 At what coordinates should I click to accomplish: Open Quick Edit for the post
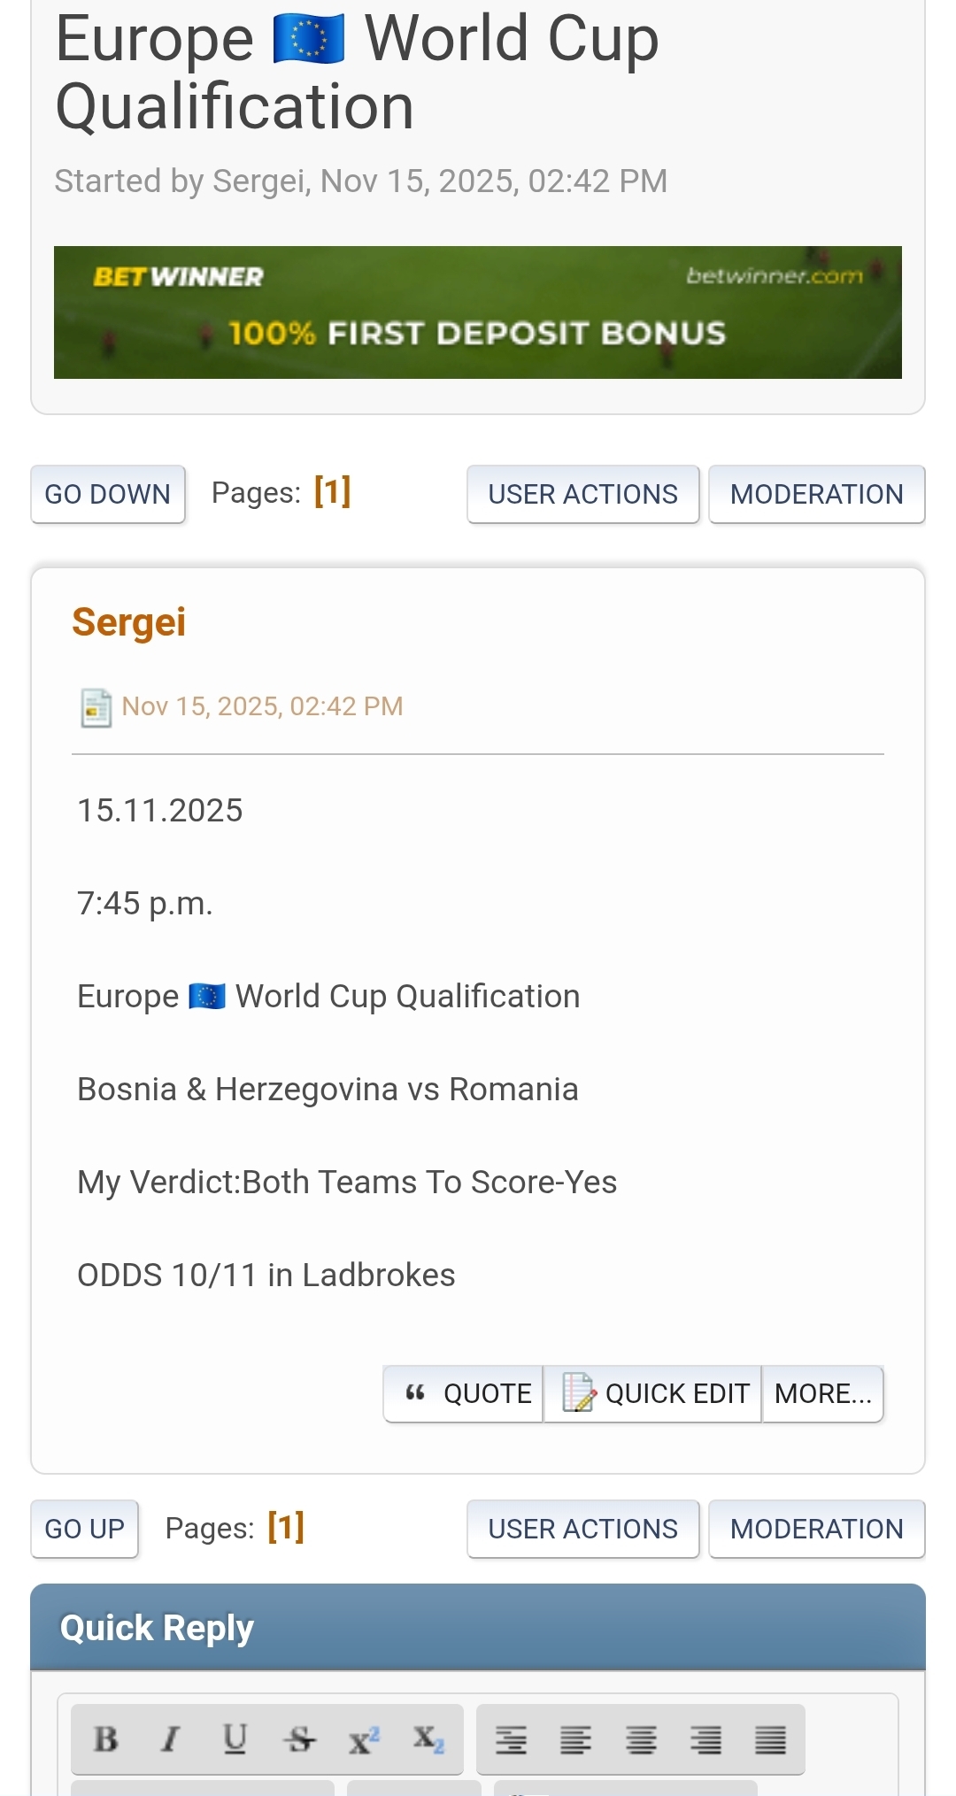653,1394
